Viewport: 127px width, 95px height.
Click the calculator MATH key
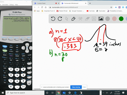pos(5,55)
